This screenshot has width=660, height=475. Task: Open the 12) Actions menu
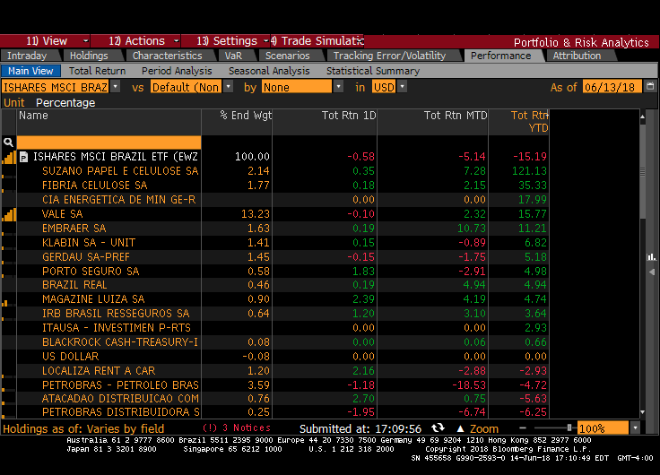point(136,41)
